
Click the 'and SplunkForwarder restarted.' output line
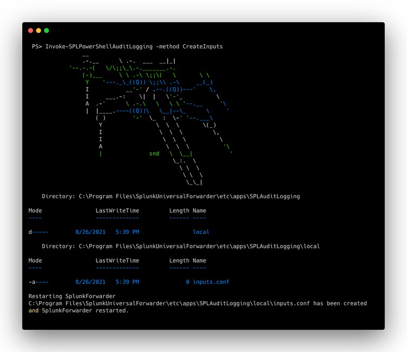click(x=79, y=311)
